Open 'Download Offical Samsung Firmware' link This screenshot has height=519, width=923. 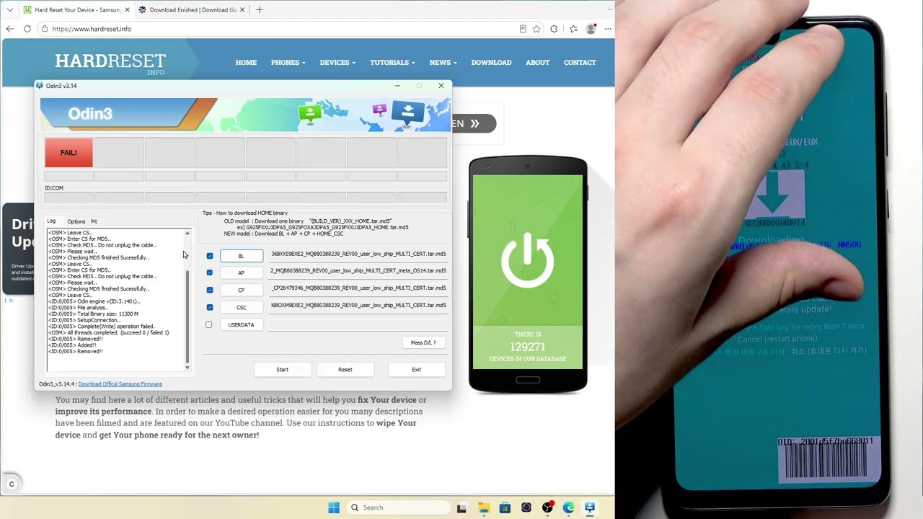click(x=120, y=384)
